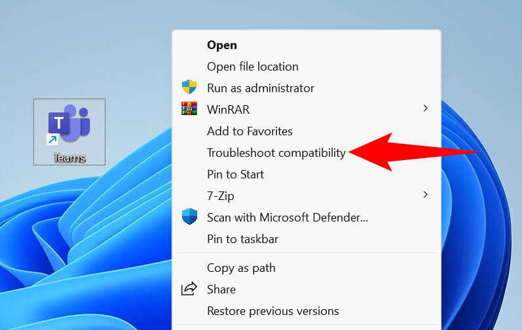Click the Microsoft Defender shield icon
The height and width of the screenshot is (330, 522).
tap(189, 217)
